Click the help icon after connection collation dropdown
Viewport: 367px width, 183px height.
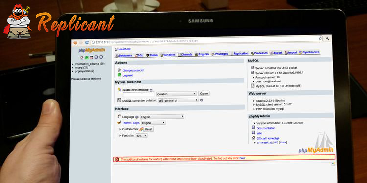(x=201, y=100)
